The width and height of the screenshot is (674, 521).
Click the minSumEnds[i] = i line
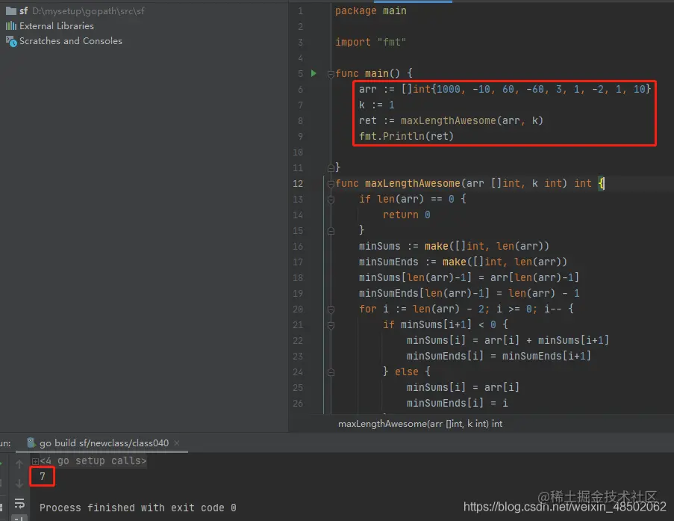pyautogui.click(x=457, y=403)
